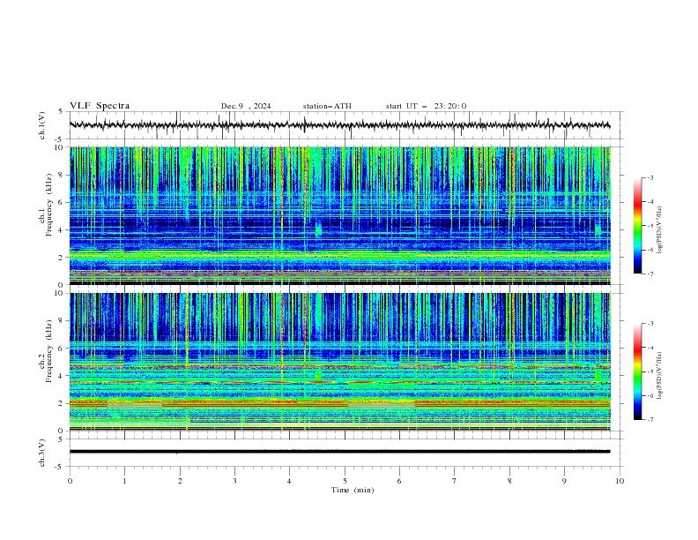Click the "6" tick on the time axis
698x540 pixels.
[399, 481]
